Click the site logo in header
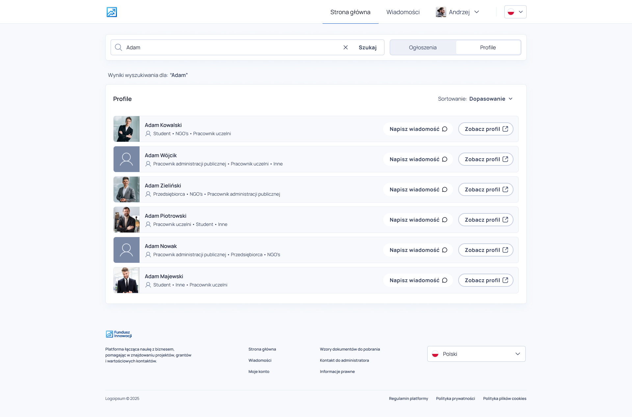The image size is (632, 417). click(x=112, y=12)
